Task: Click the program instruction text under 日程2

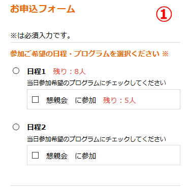Action: click(97, 139)
